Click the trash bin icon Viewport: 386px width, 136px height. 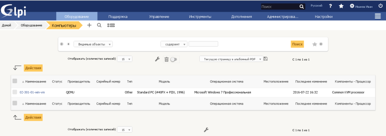(x=166, y=59)
